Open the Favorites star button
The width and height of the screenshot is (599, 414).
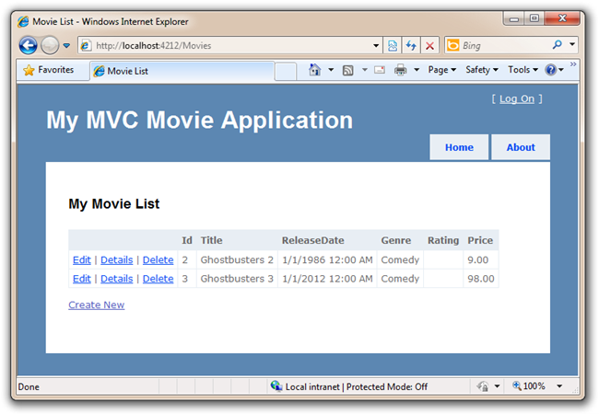pyautogui.click(x=48, y=70)
